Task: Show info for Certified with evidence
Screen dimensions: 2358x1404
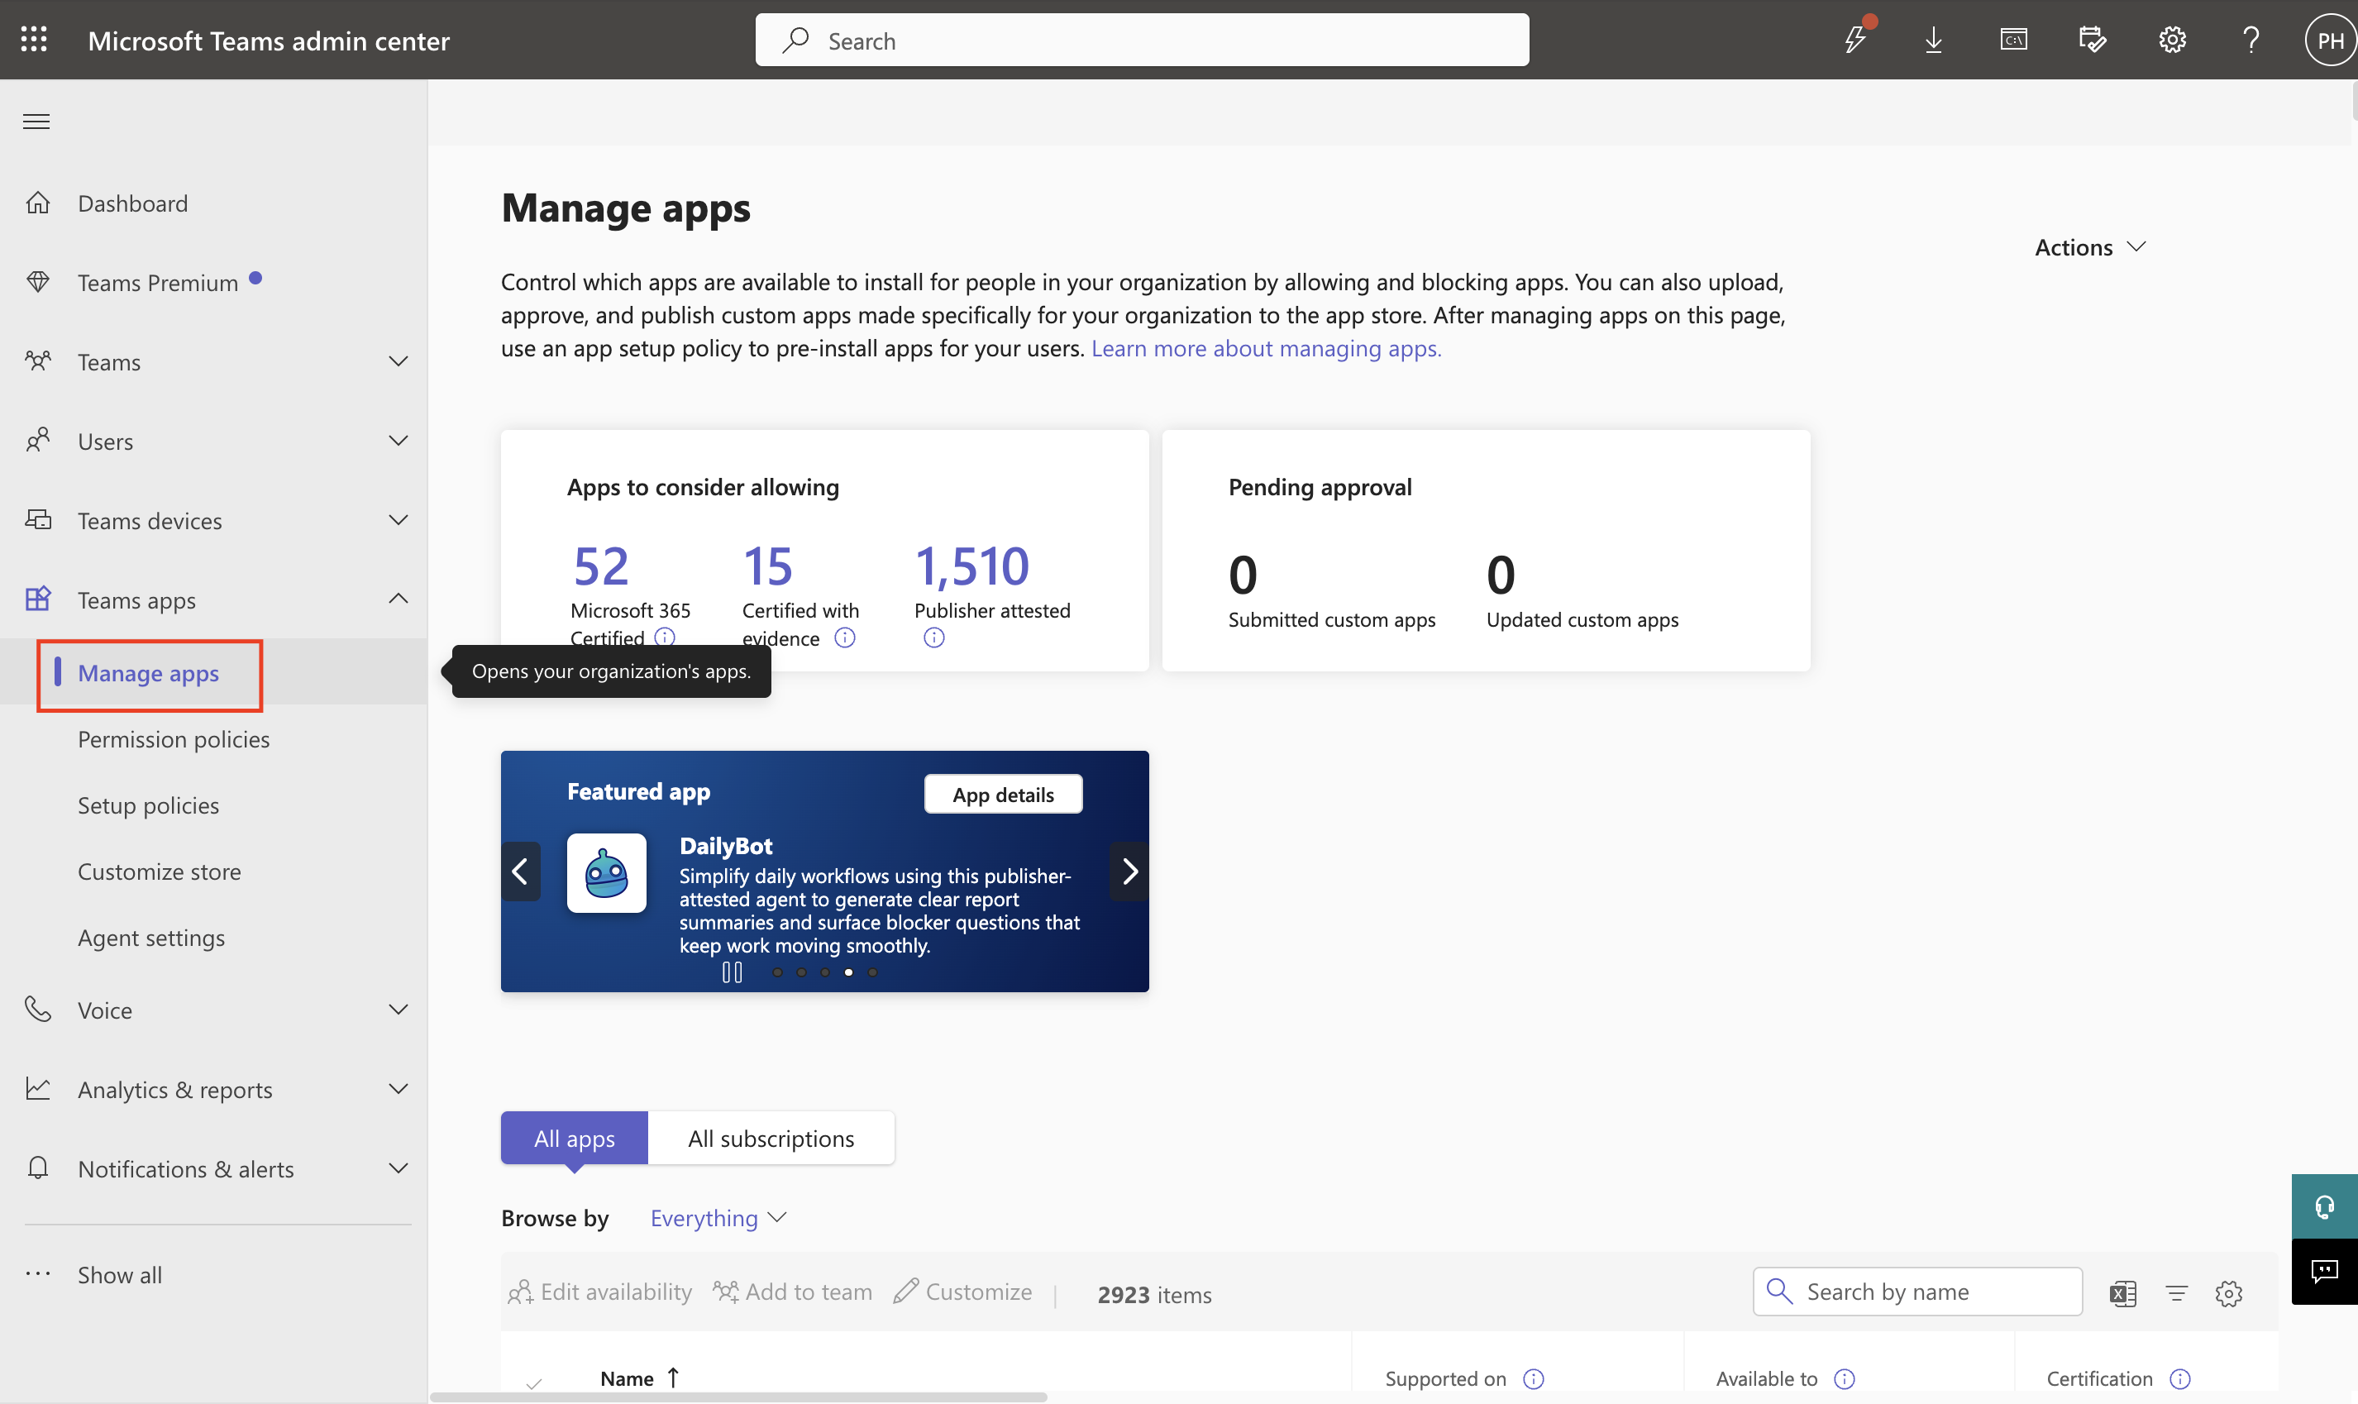Action: pos(845,638)
